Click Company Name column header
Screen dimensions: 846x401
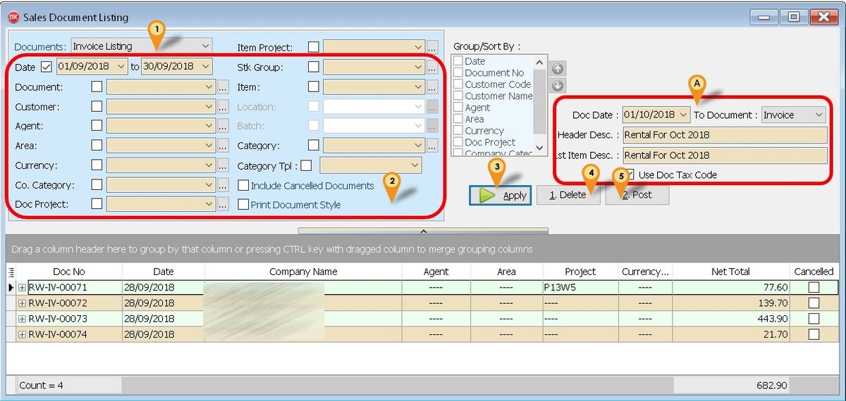pos(303,272)
